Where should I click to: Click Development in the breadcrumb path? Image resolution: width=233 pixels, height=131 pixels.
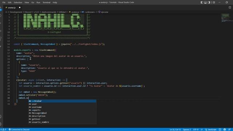pos(16,12)
